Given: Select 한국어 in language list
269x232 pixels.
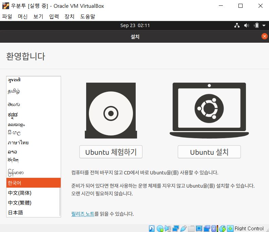Looking at the screenshot, I should [x=34, y=183].
